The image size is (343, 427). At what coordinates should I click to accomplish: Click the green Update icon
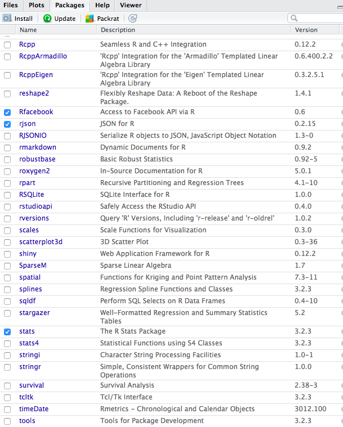click(x=47, y=18)
